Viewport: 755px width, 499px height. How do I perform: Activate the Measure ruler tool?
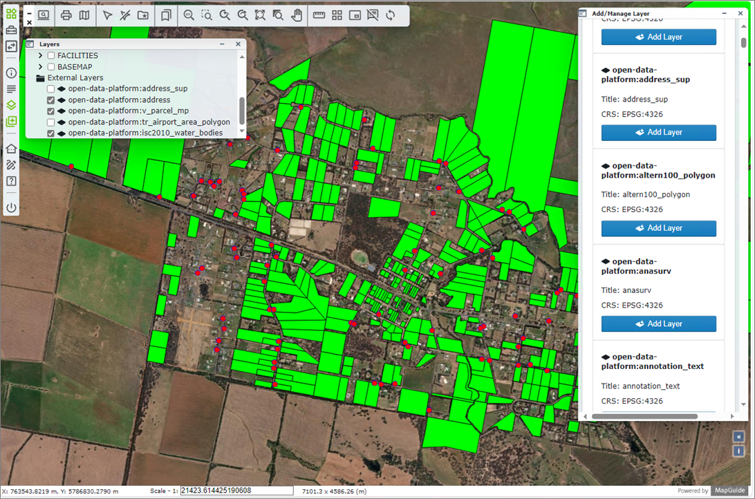319,15
